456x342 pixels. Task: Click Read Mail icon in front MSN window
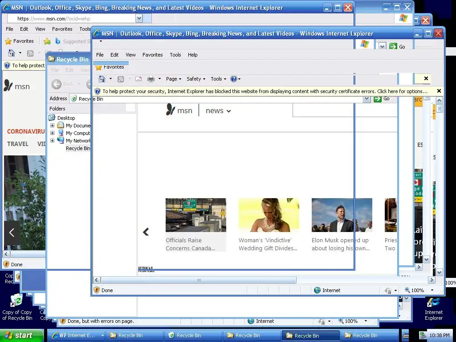pos(138,79)
